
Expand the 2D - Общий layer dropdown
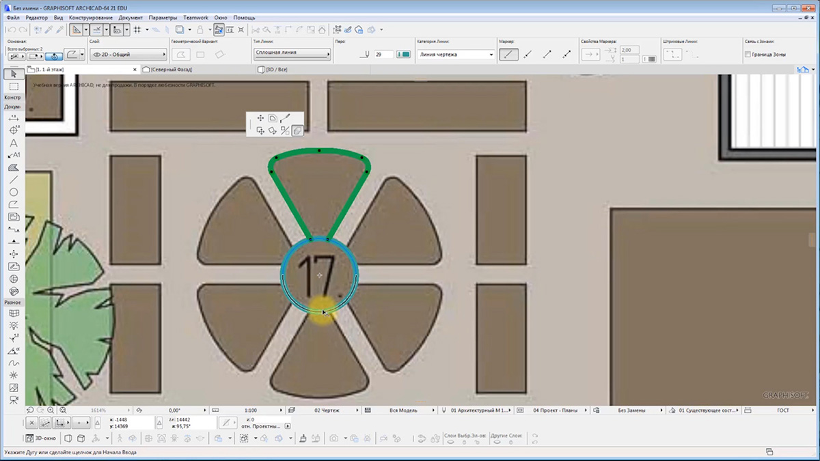[x=128, y=55]
